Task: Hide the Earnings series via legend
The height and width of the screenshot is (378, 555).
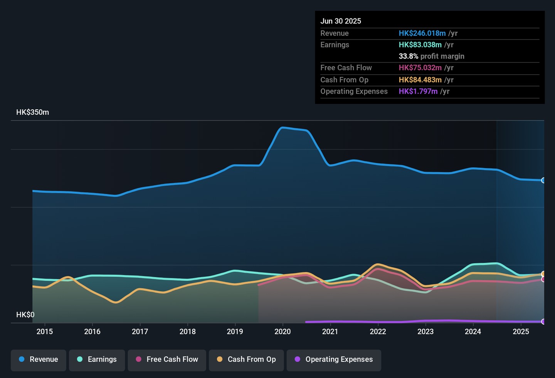Action: [x=97, y=360]
